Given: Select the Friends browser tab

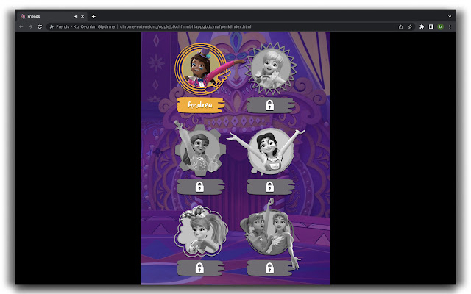Looking at the screenshot, I should 52,16.
